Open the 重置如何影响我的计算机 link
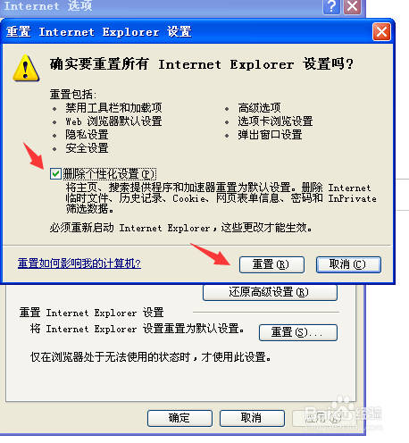Image resolution: width=409 pixels, height=443 pixels. tap(79, 263)
